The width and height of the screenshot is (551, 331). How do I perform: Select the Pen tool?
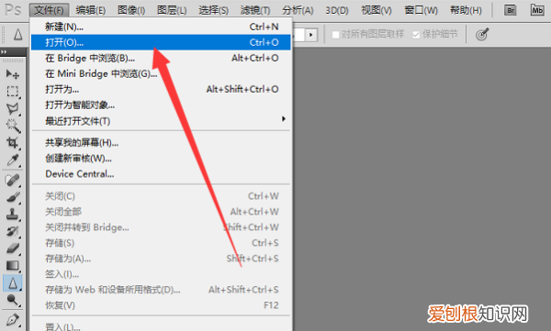tap(13, 320)
